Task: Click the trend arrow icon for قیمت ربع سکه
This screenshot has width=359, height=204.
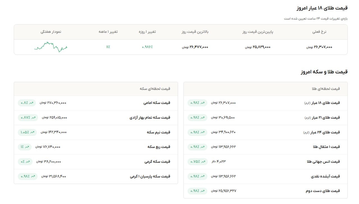Action: coord(27,147)
